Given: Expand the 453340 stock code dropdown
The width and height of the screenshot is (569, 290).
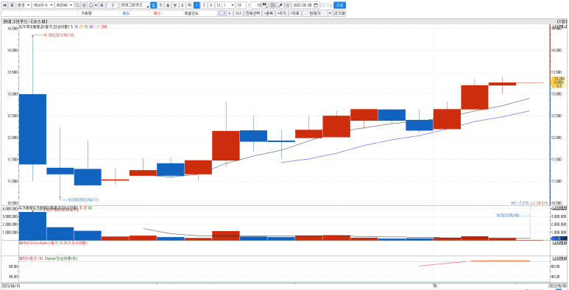Looking at the screenshot, I should [71, 5].
